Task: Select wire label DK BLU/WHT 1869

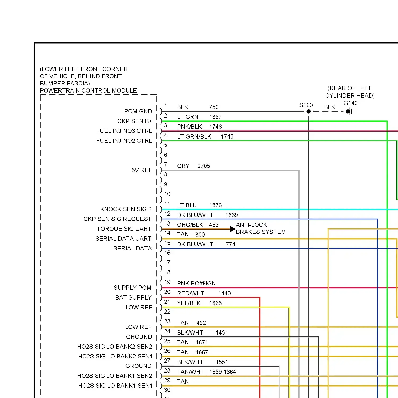Action: pos(207,215)
